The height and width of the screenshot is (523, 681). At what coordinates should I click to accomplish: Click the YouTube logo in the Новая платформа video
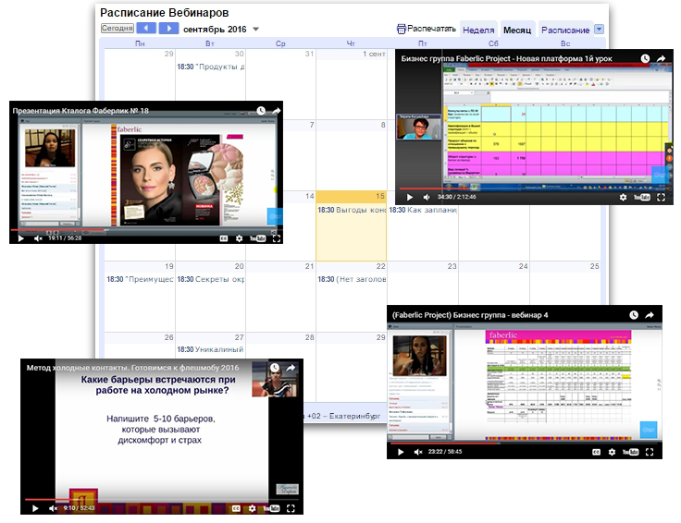642,197
